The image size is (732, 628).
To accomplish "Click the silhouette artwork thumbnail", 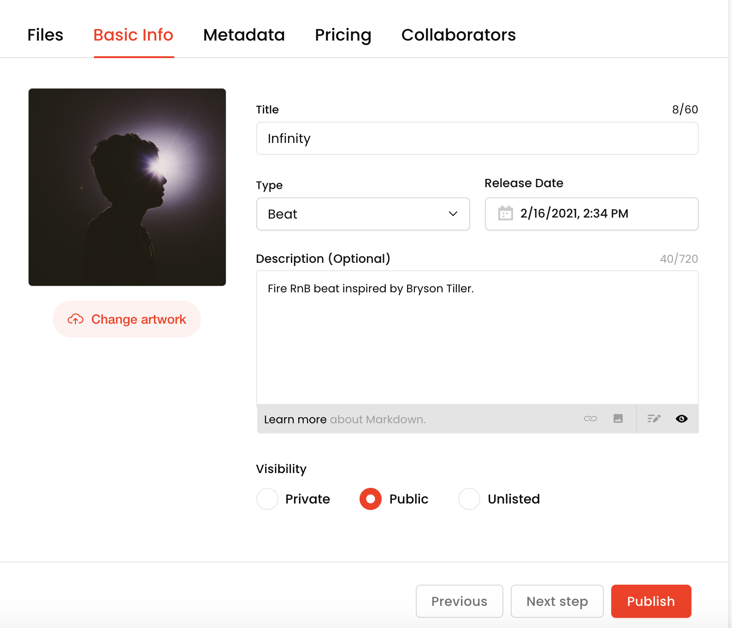I will [127, 187].
